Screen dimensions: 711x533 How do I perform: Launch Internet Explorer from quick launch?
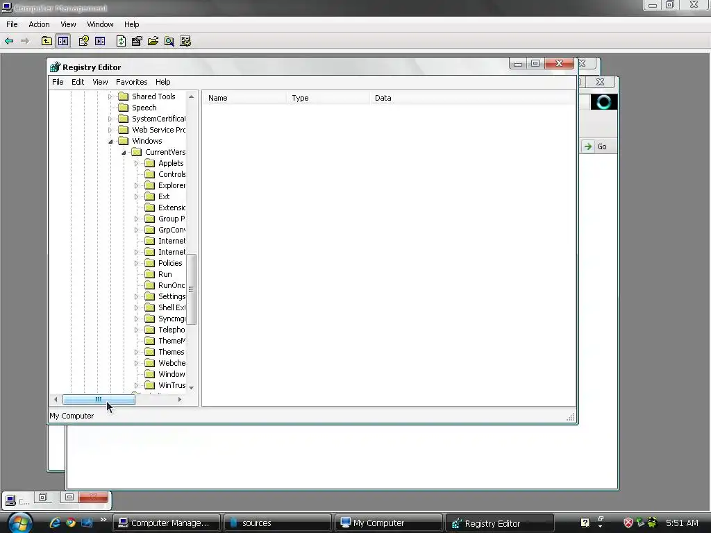tap(55, 523)
